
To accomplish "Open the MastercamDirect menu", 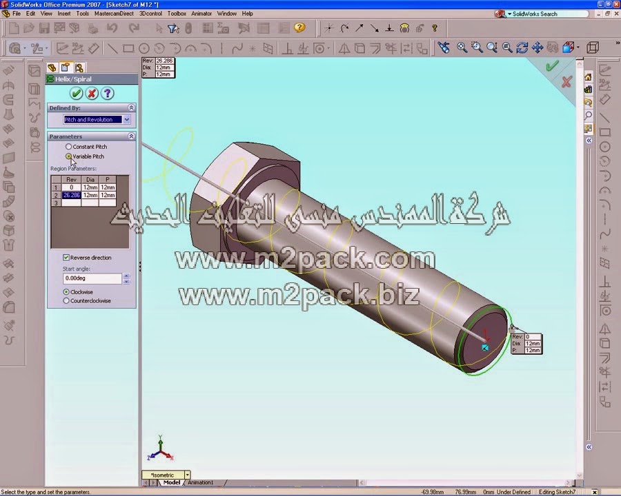I will [x=114, y=14].
